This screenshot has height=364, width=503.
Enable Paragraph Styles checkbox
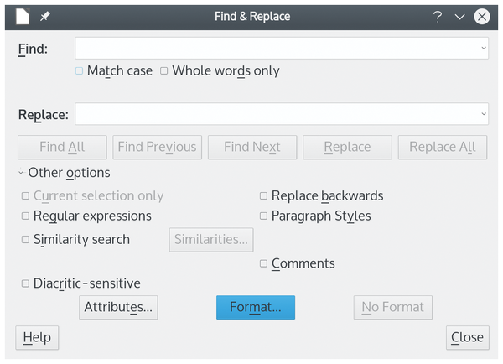tap(263, 216)
